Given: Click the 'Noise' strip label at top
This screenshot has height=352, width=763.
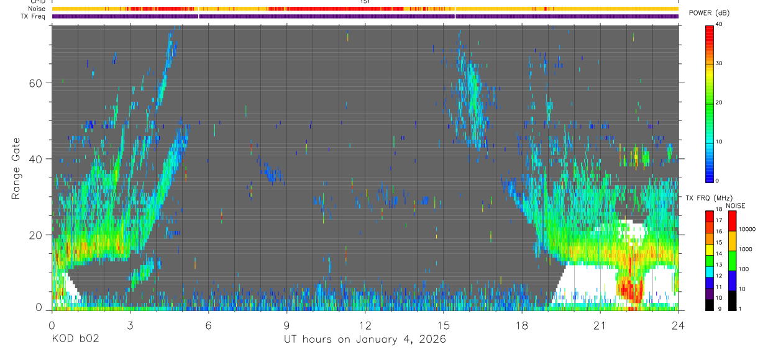Looking at the screenshot, I should click(38, 9).
